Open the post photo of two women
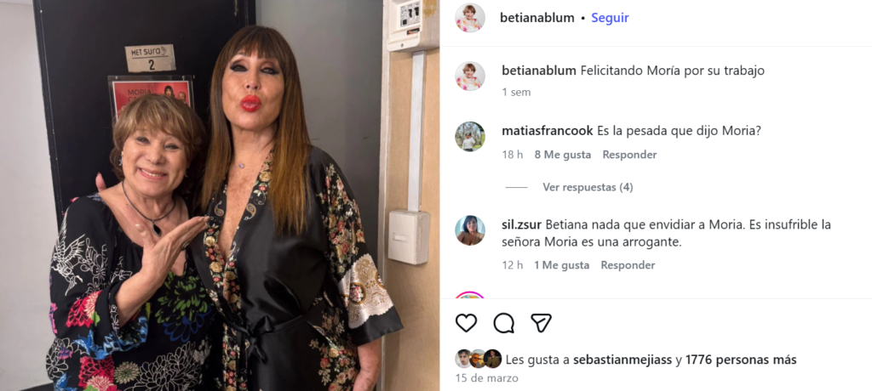Image resolution: width=872 pixels, height=391 pixels. pyautogui.click(x=220, y=195)
